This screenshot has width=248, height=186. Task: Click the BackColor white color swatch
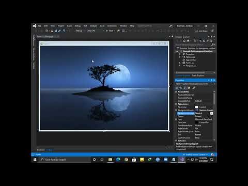(196, 107)
